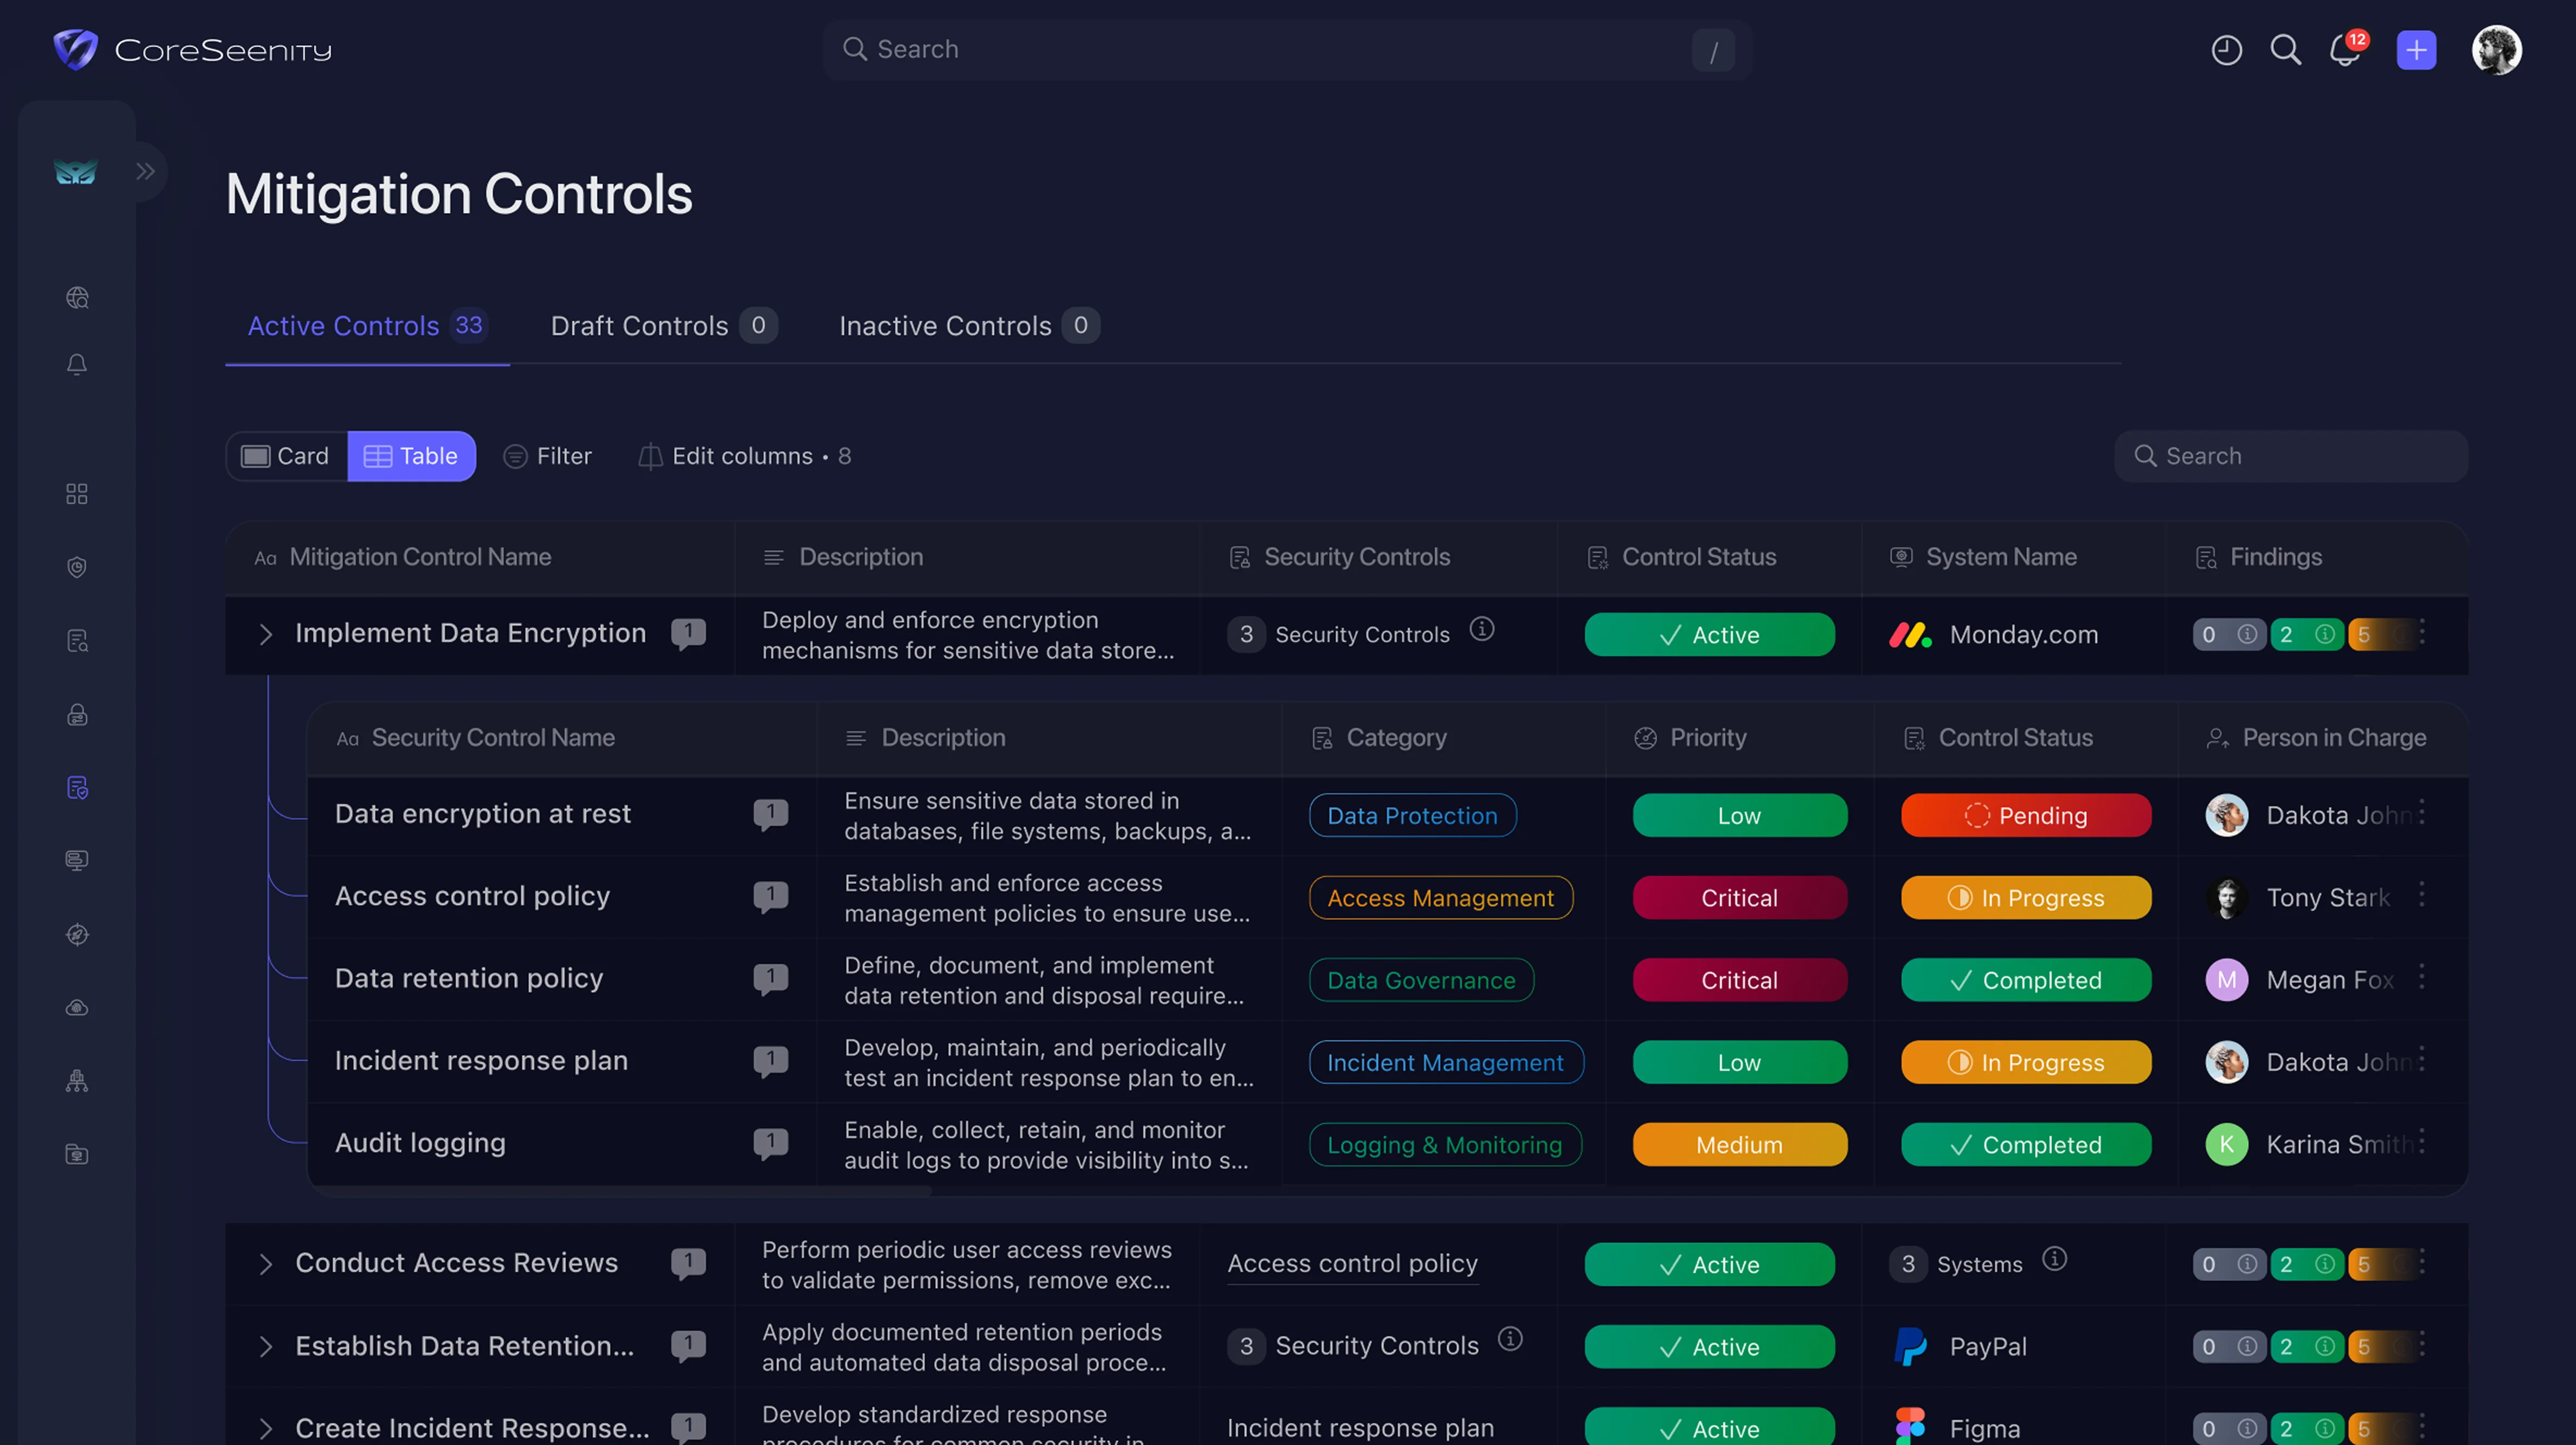Open the bell alerts sidebar icon

pyautogui.click(x=77, y=365)
